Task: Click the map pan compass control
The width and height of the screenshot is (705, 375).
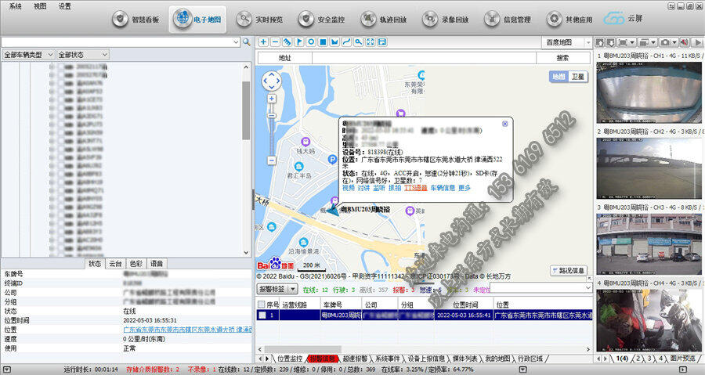Action: click(x=271, y=81)
